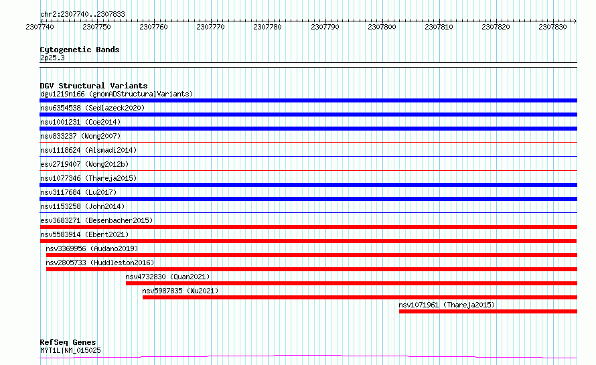Click ruler position 2307750

[x=96, y=27]
